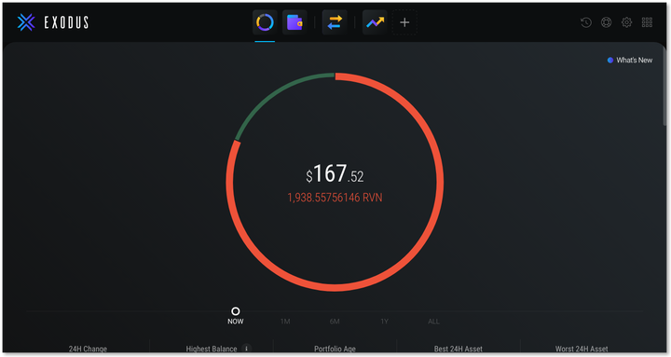Open the Portfolio ring tab

point(265,22)
